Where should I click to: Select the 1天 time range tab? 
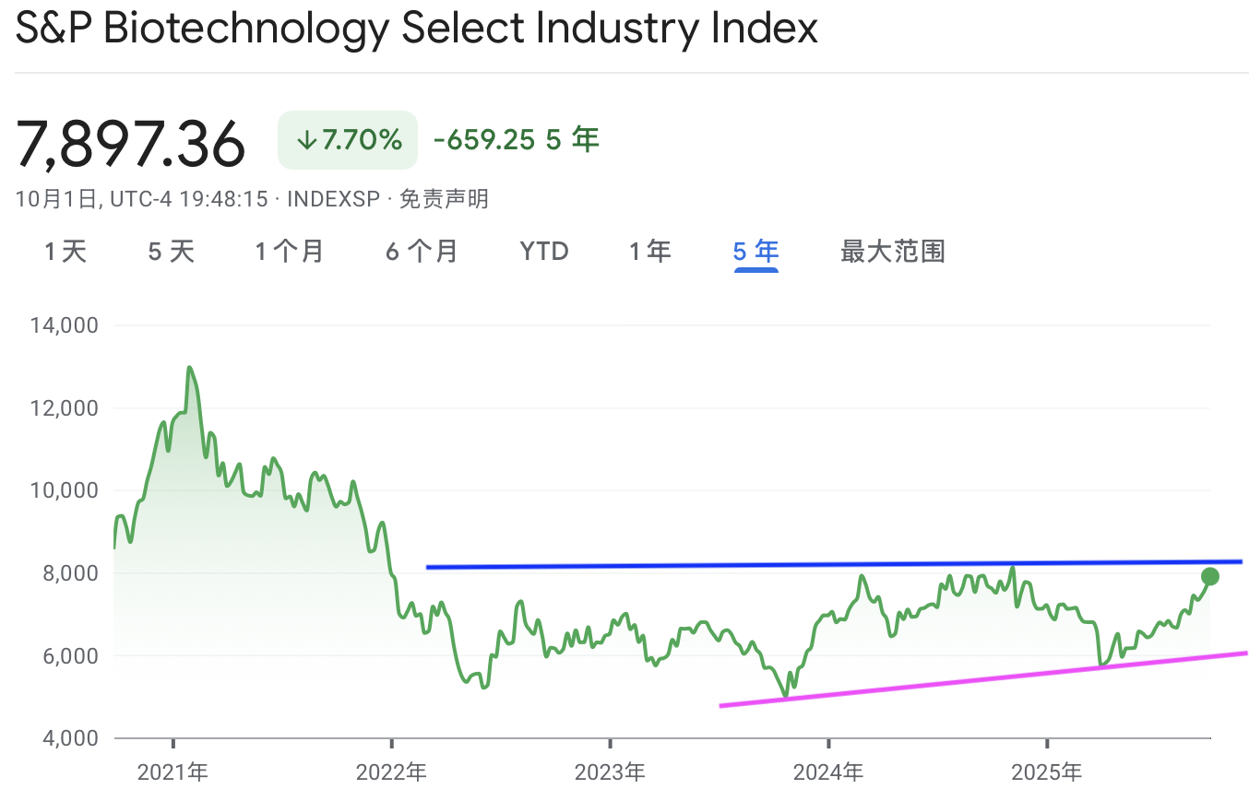pyautogui.click(x=65, y=251)
